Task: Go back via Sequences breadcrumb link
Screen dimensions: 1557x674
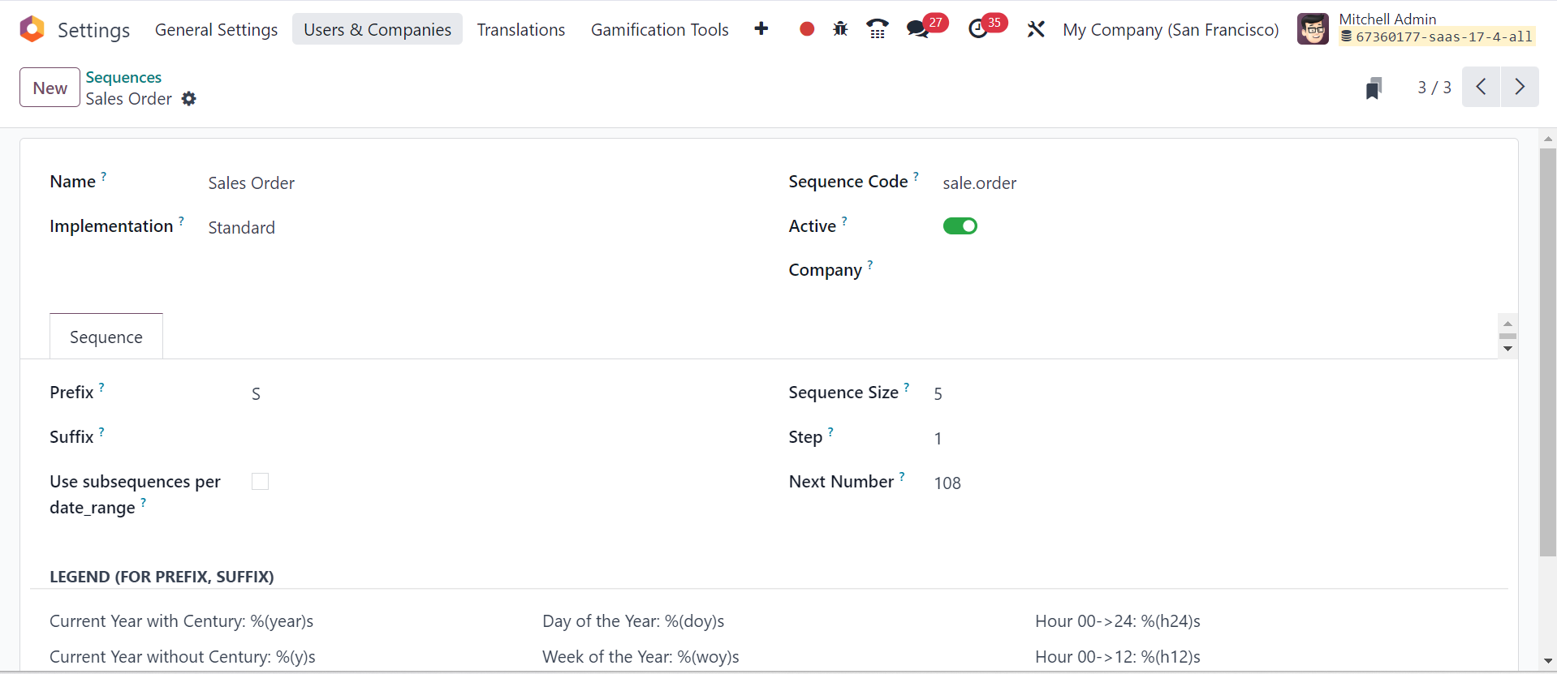Action: coord(123,77)
